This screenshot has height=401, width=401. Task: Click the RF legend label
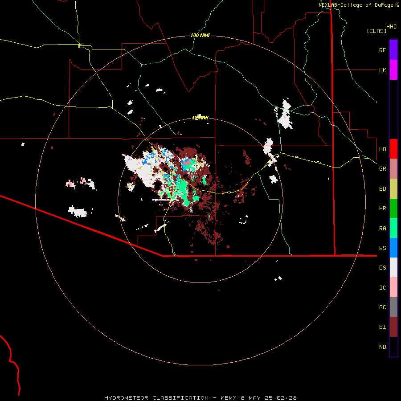(382, 50)
